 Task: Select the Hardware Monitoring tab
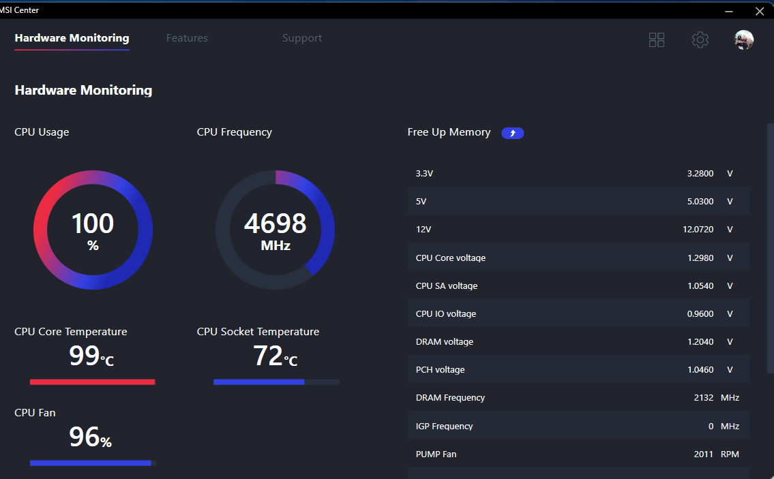coord(72,38)
